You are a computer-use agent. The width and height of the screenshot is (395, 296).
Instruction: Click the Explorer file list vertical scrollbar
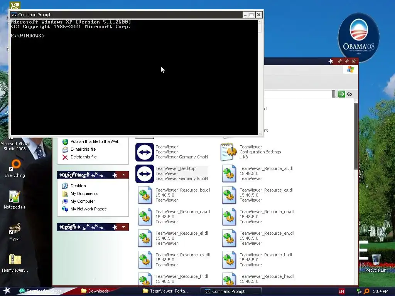[x=356, y=136]
